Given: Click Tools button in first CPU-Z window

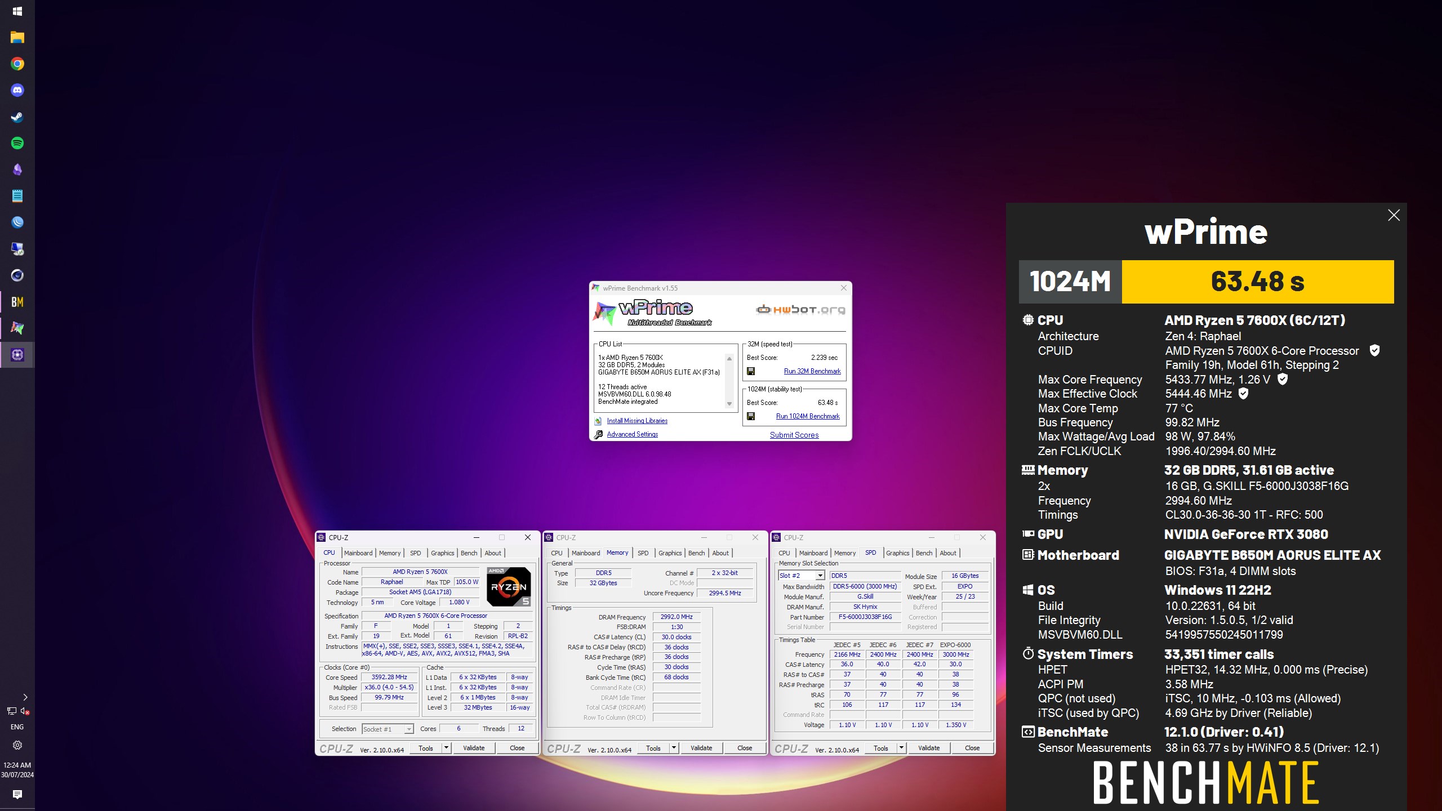Looking at the screenshot, I should (426, 748).
